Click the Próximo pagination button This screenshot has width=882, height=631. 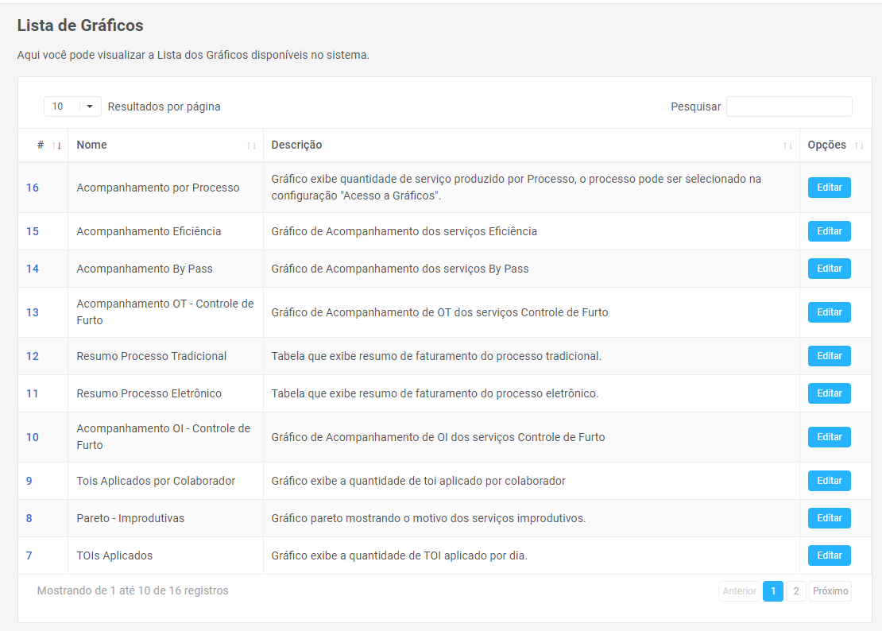point(830,591)
